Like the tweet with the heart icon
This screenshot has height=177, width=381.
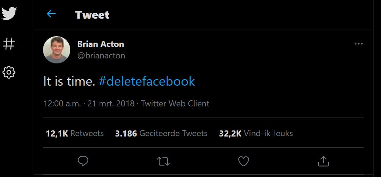pos(244,161)
